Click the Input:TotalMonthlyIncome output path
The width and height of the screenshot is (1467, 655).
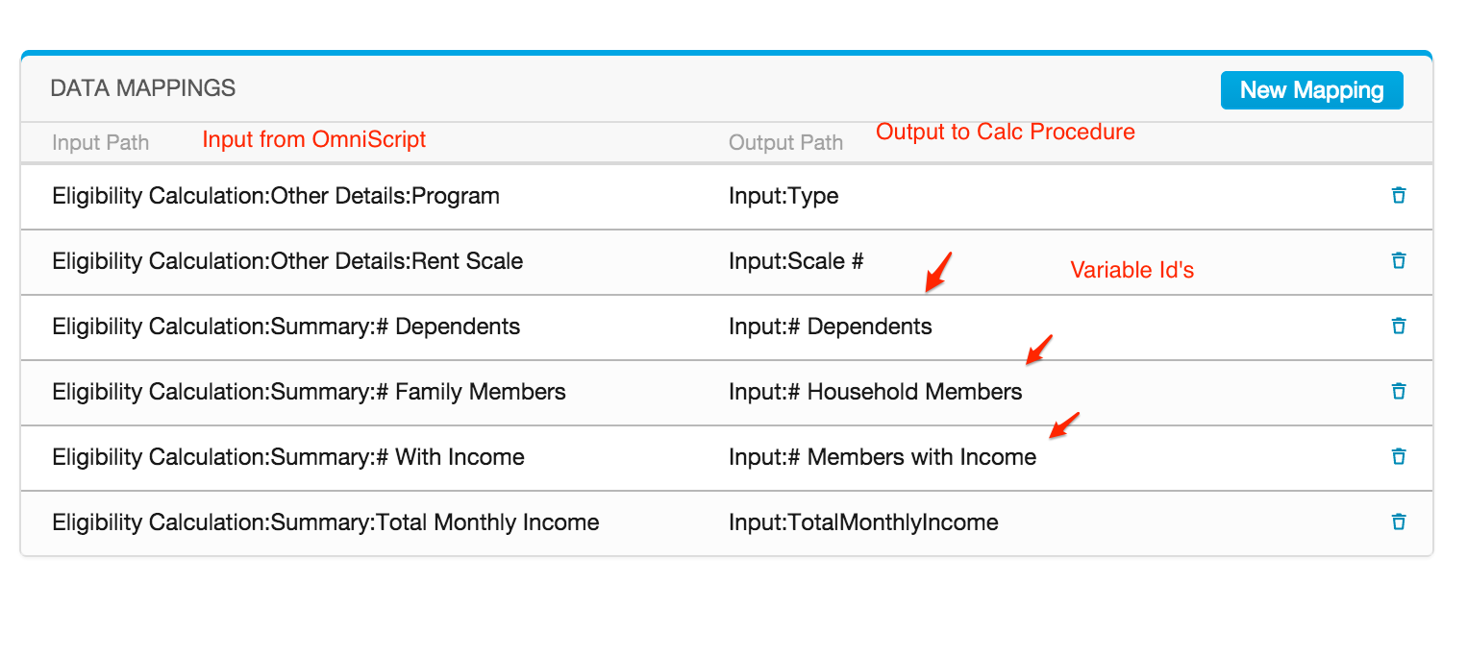[863, 522]
